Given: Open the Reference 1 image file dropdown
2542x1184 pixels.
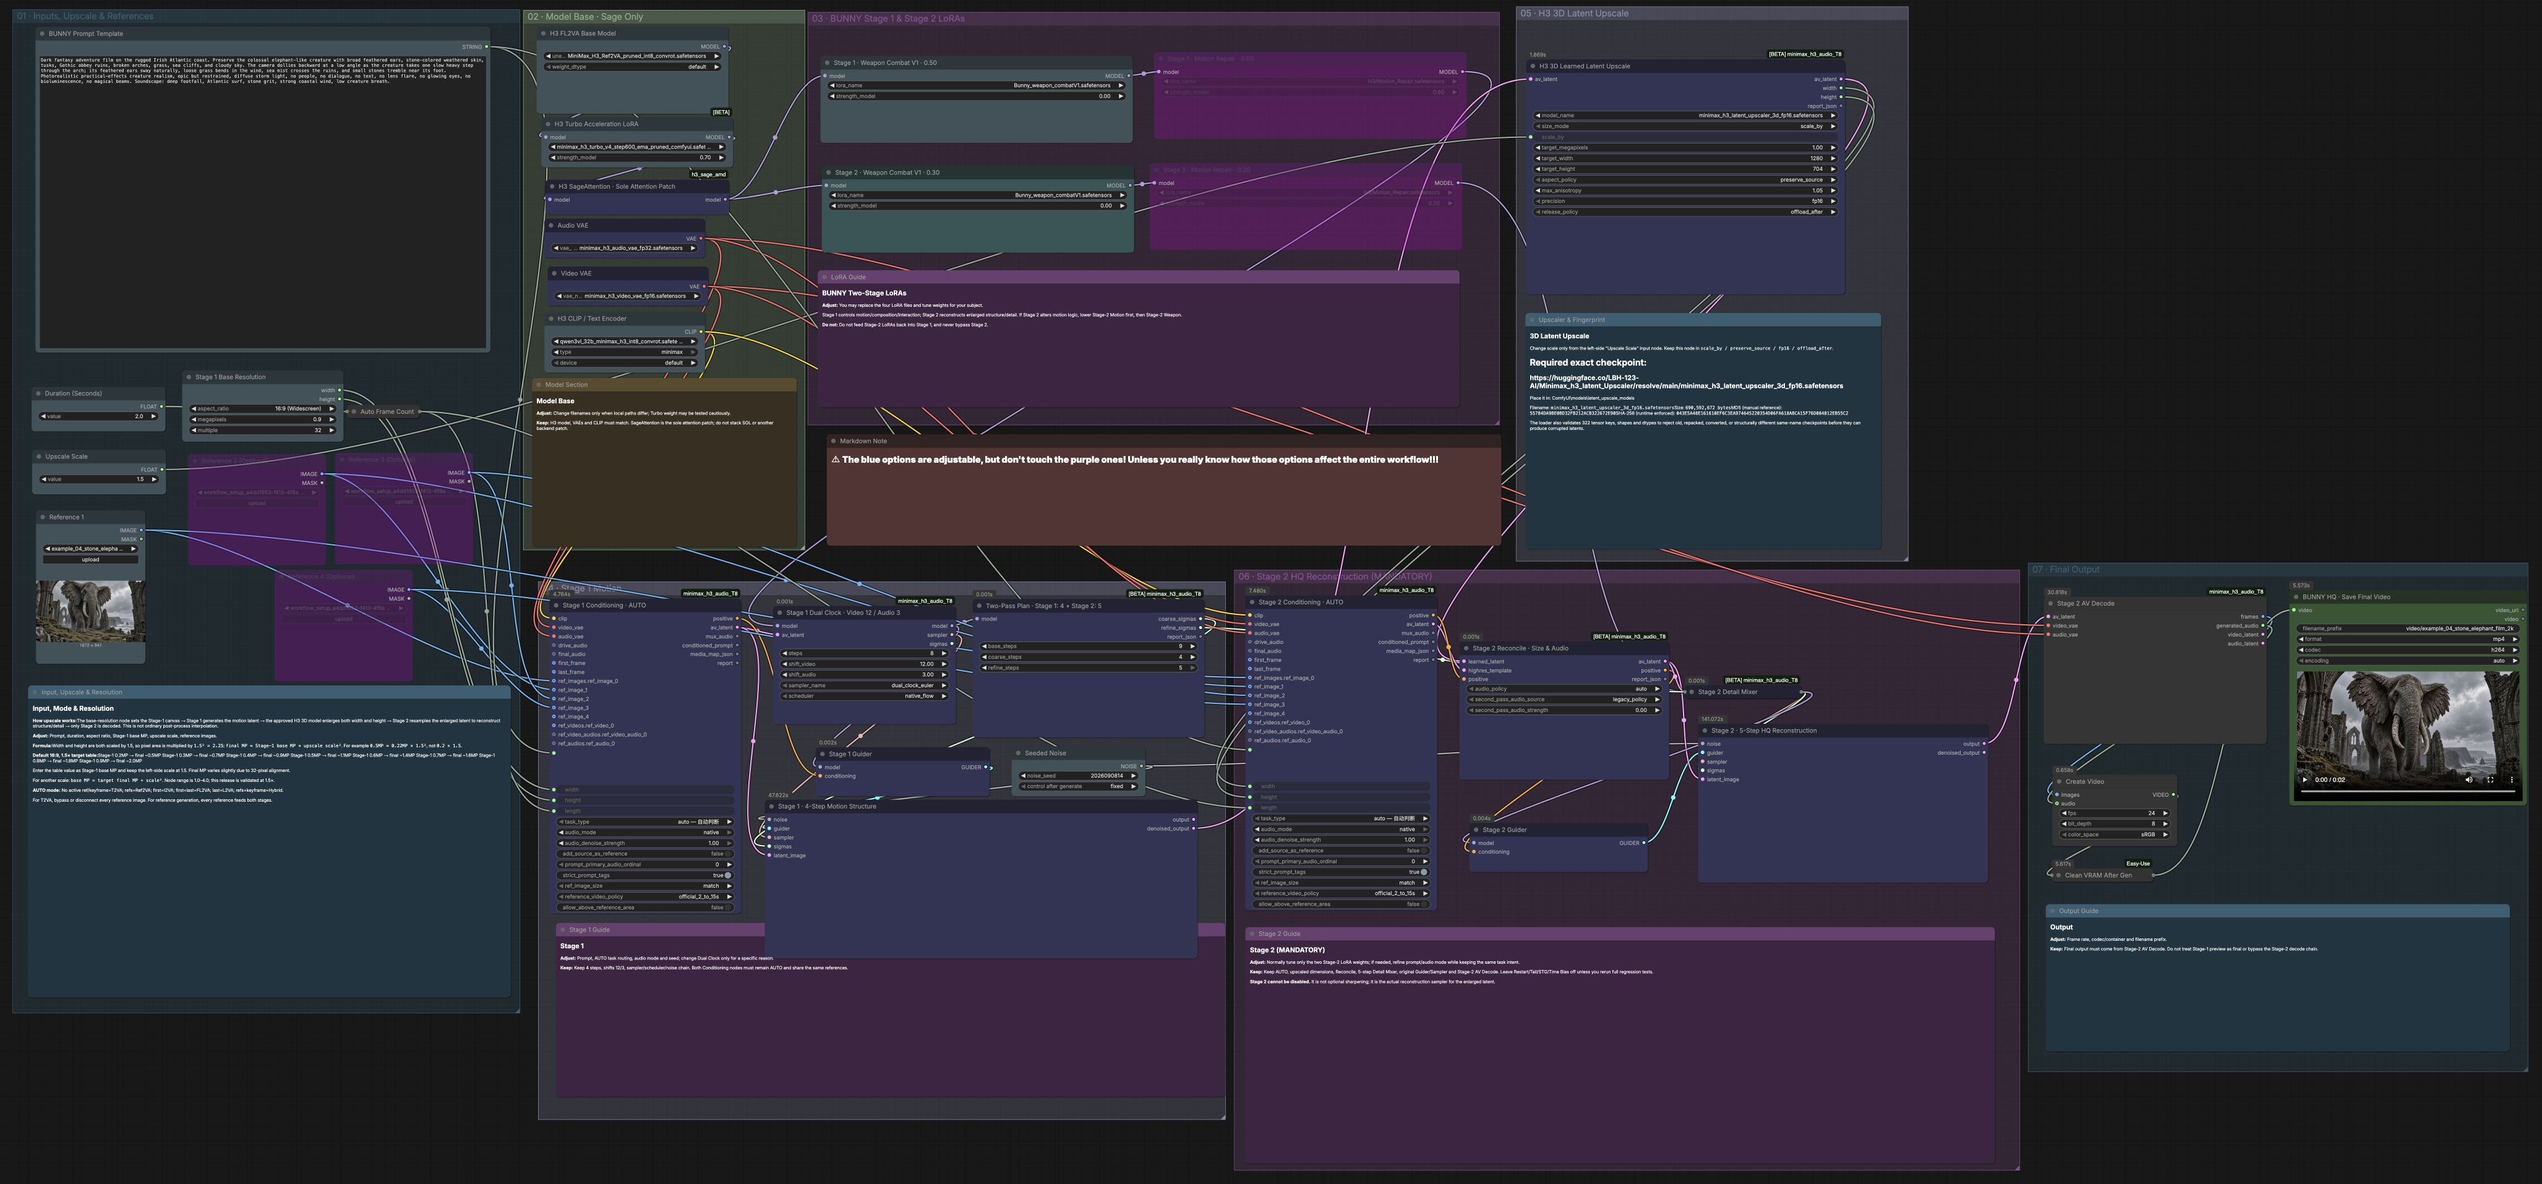Looking at the screenshot, I should tap(91, 549).
